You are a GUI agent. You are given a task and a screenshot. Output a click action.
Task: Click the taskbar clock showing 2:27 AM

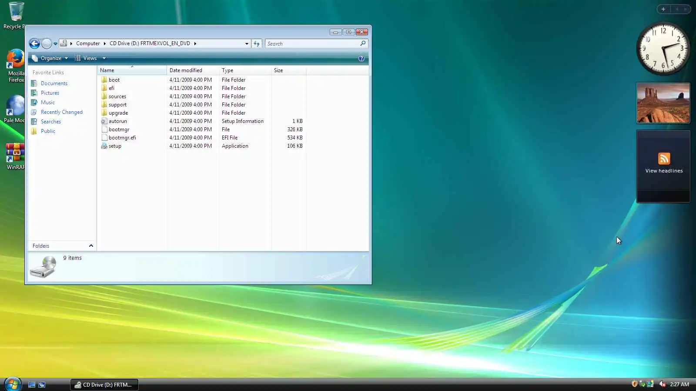pos(679,384)
